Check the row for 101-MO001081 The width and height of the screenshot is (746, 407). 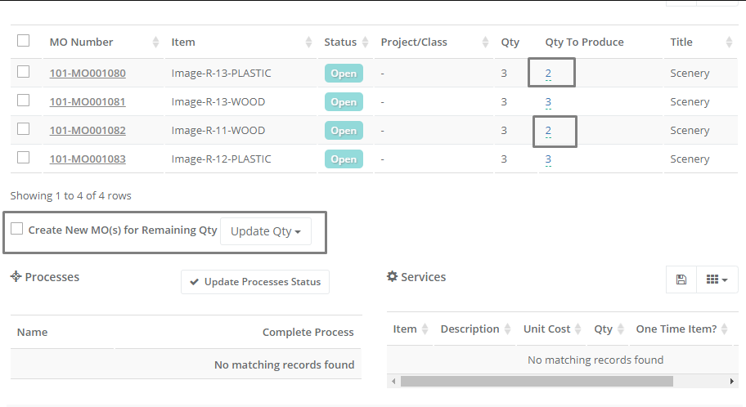click(x=23, y=101)
